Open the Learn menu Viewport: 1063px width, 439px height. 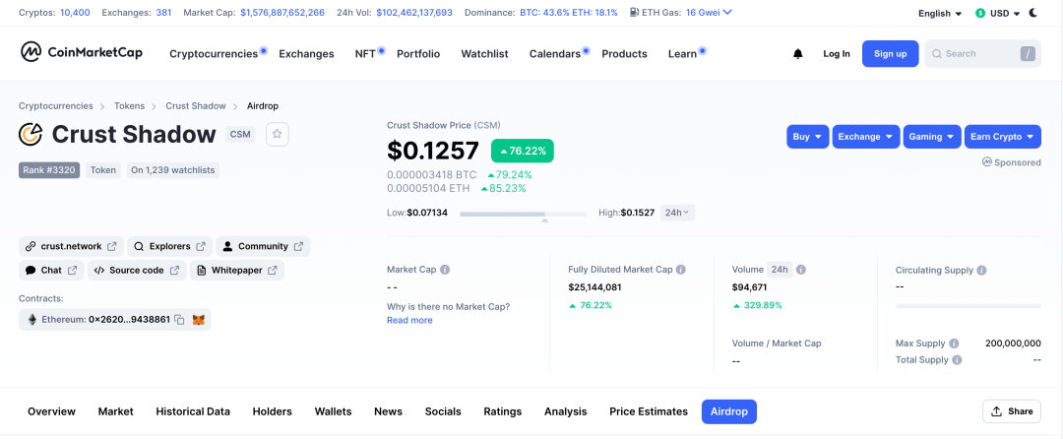click(x=682, y=54)
